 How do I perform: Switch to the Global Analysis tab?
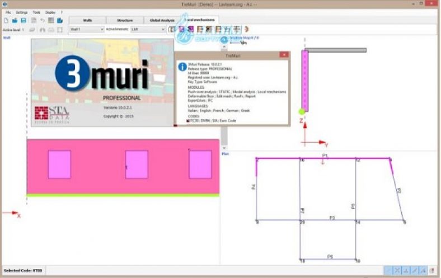coord(162,20)
